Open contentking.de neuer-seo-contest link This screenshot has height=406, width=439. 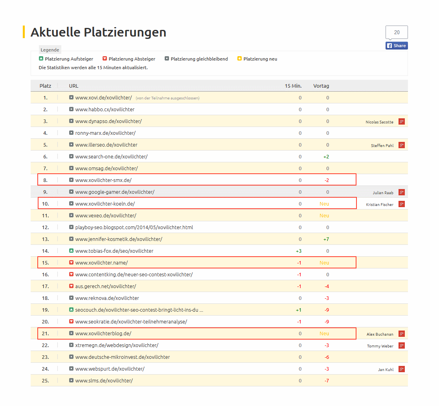tap(134, 274)
